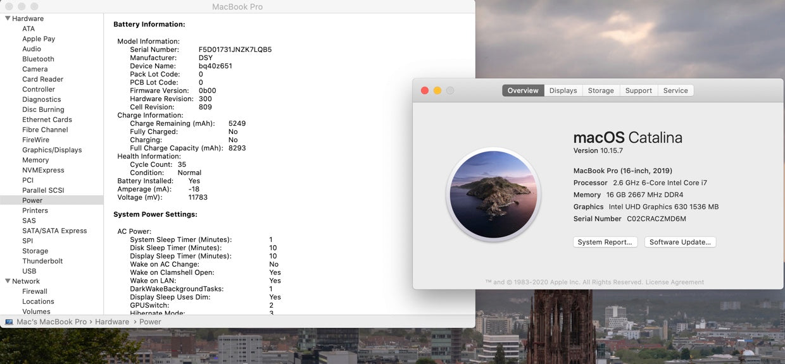Select Thunderbolt in the sidebar
The height and width of the screenshot is (364, 785).
(x=42, y=261)
